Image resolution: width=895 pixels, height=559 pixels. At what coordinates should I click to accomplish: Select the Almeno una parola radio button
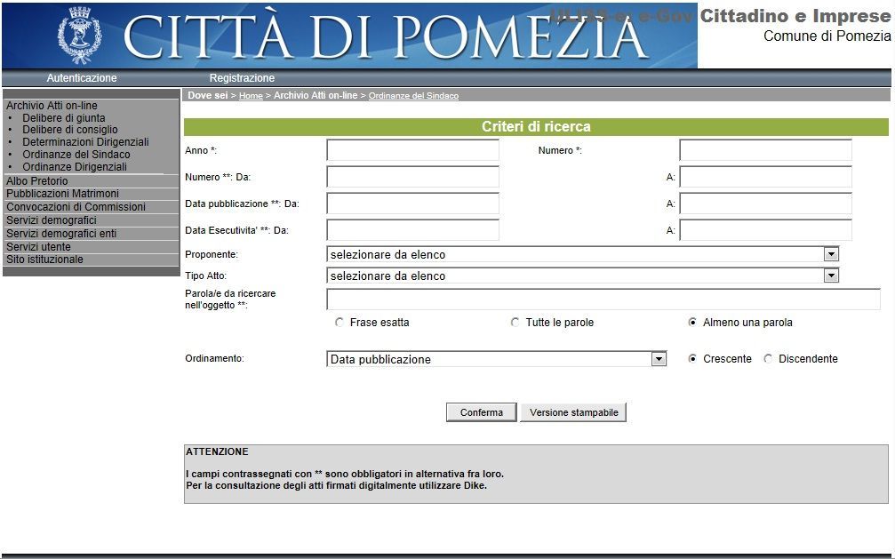click(x=692, y=323)
